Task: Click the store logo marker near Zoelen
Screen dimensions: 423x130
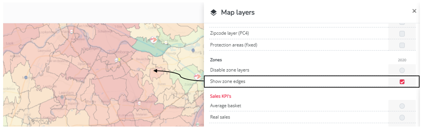Action: 198,76
